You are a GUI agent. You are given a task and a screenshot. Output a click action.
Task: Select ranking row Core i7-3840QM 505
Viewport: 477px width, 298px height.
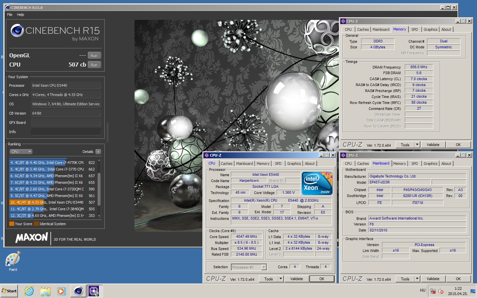tap(52, 209)
